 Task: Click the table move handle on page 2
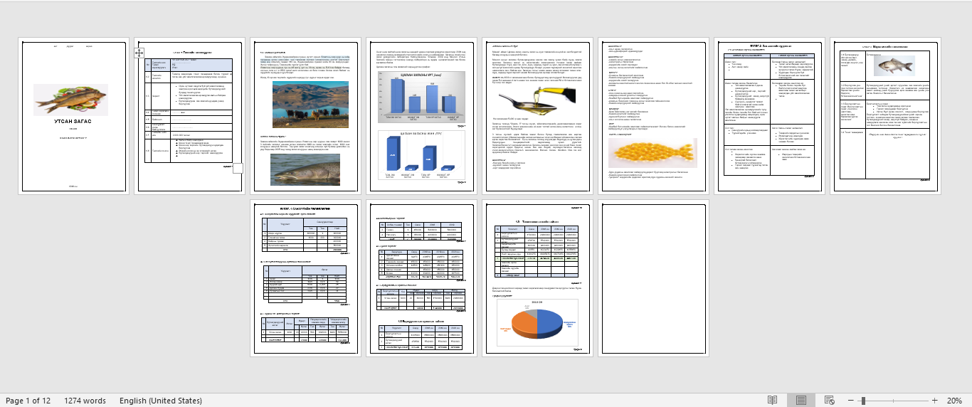(x=139, y=52)
